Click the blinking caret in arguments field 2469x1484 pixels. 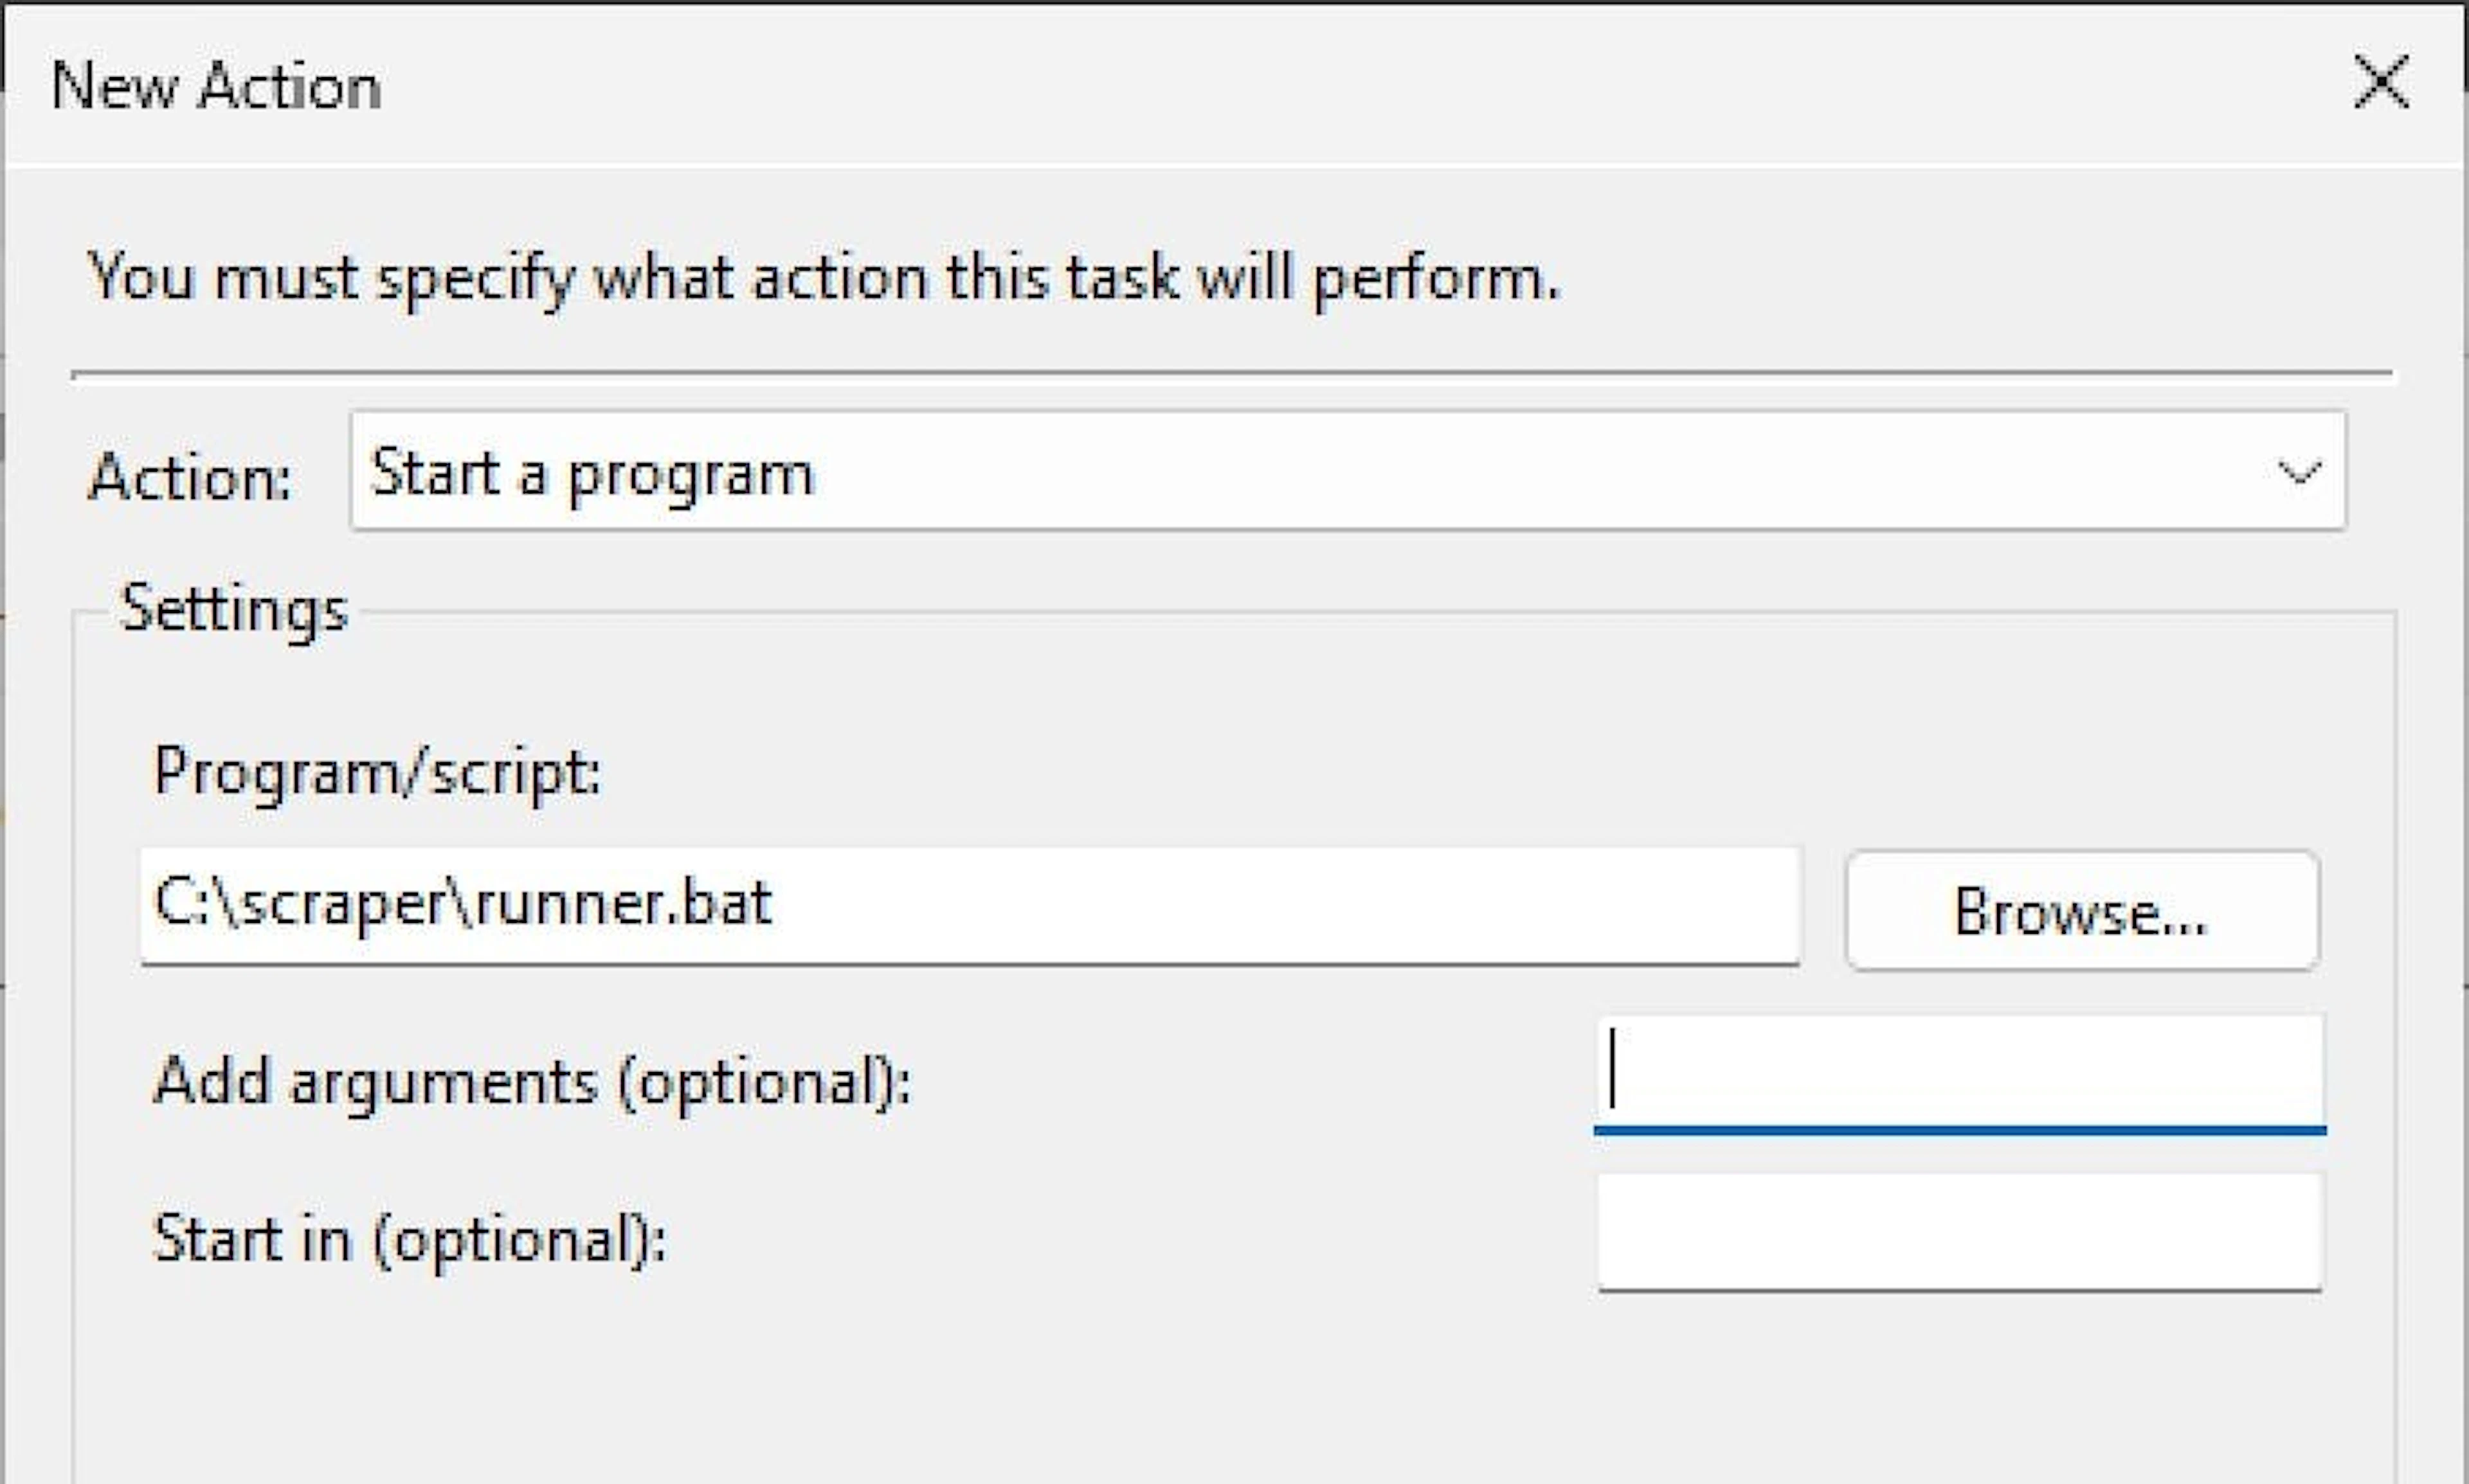click(1612, 1069)
